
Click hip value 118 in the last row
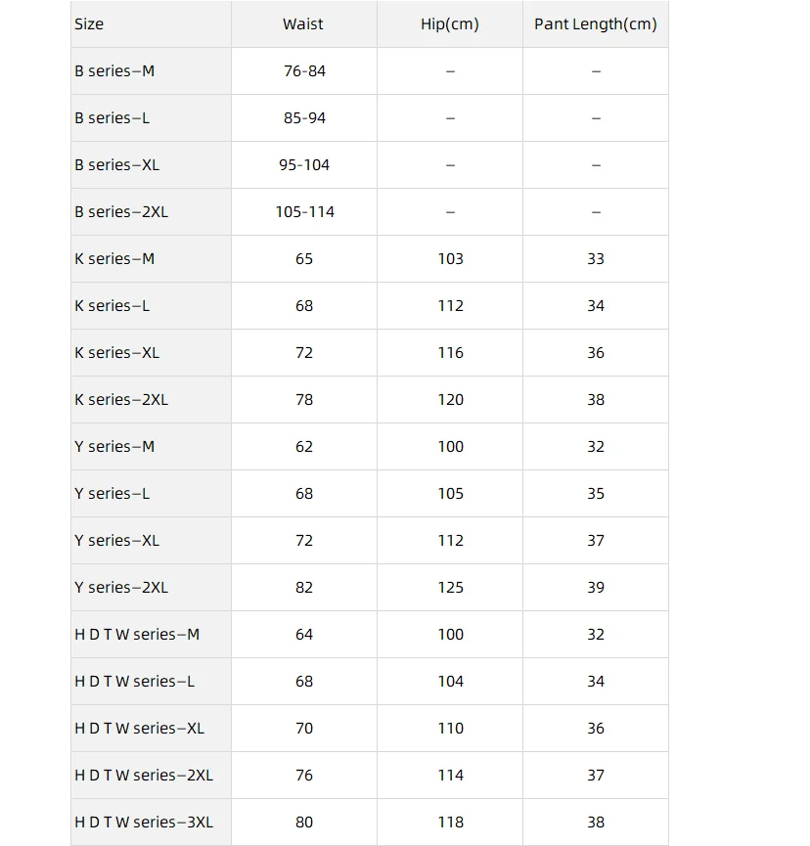pos(450,823)
